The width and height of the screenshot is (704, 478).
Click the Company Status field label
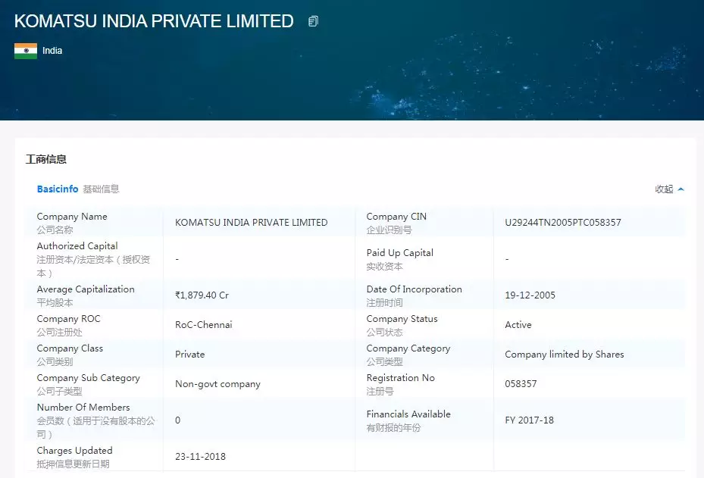pos(402,319)
